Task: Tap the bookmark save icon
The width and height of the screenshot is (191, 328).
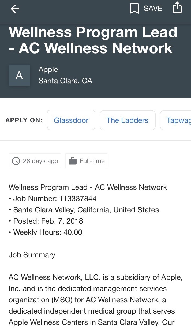Action: pyautogui.click(x=134, y=9)
